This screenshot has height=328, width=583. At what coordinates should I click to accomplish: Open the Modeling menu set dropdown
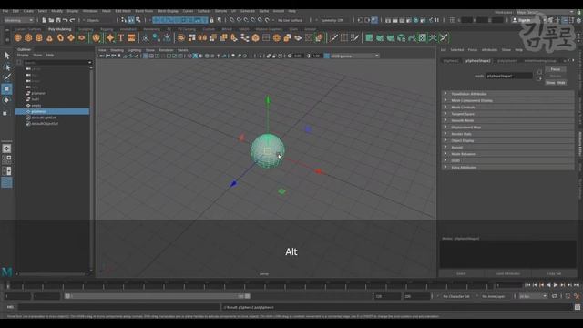(x=18, y=20)
